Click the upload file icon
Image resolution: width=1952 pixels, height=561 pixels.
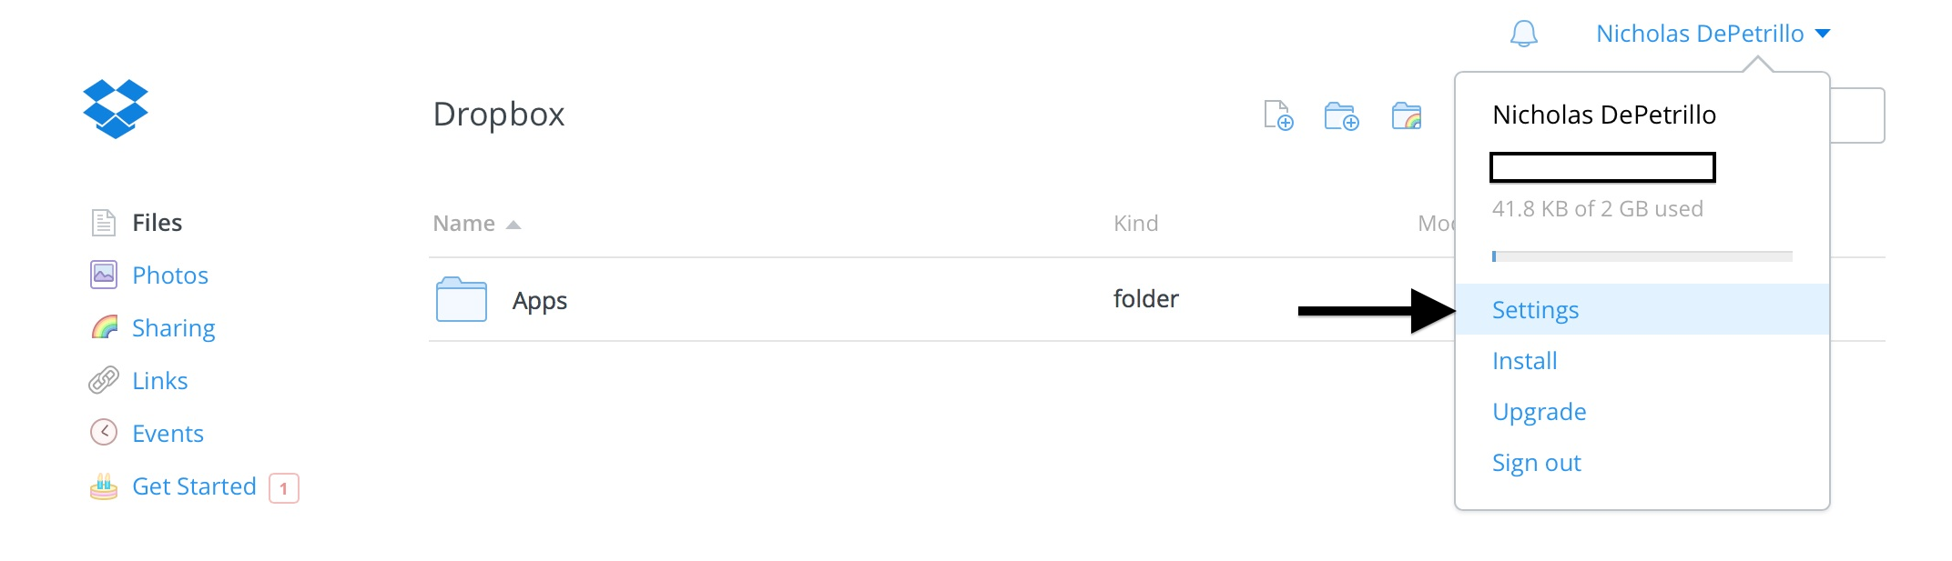tap(1278, 116)
